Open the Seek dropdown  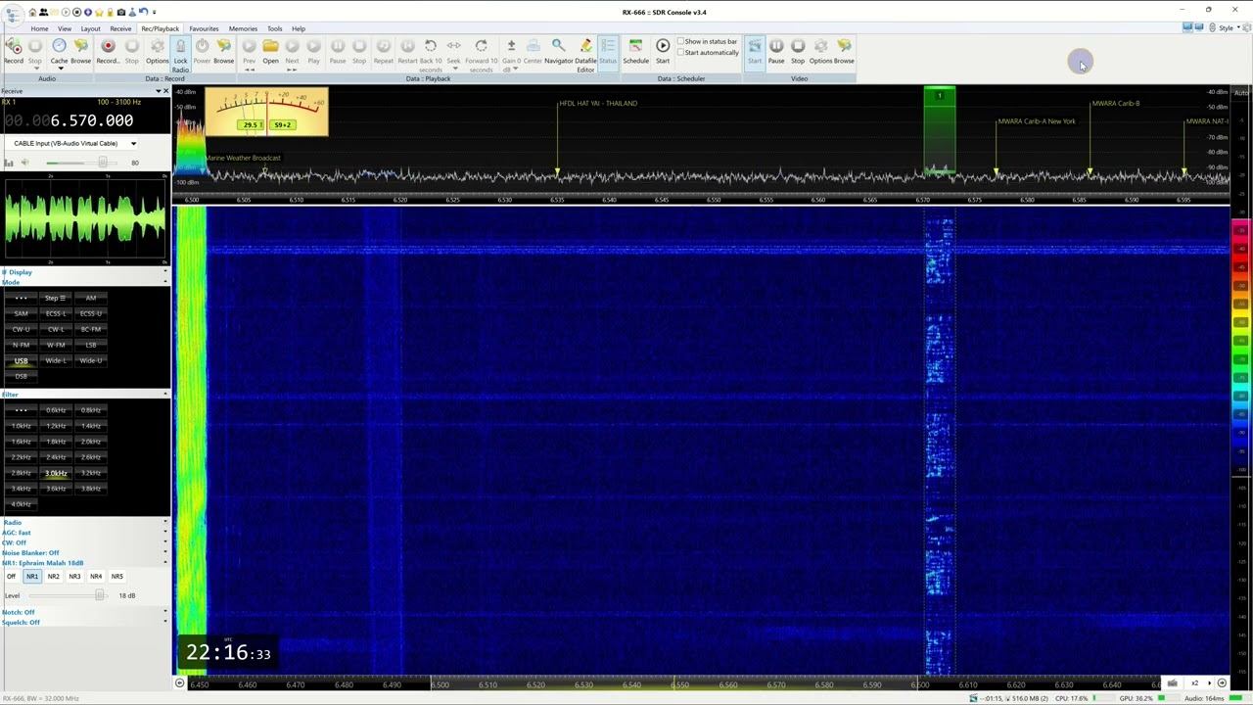click(453, 53)
